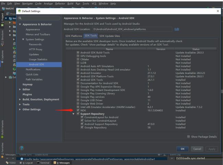Open the Refactor menu
Image resolution: width=223 pixels, height=165 pixels.
(x=60, y=3)
